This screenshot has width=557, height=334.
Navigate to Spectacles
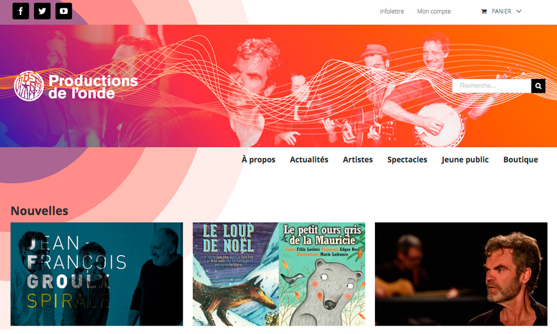(407, 160)
